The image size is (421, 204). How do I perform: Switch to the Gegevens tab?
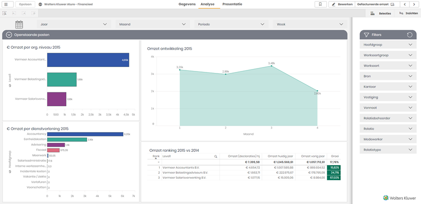187,4
